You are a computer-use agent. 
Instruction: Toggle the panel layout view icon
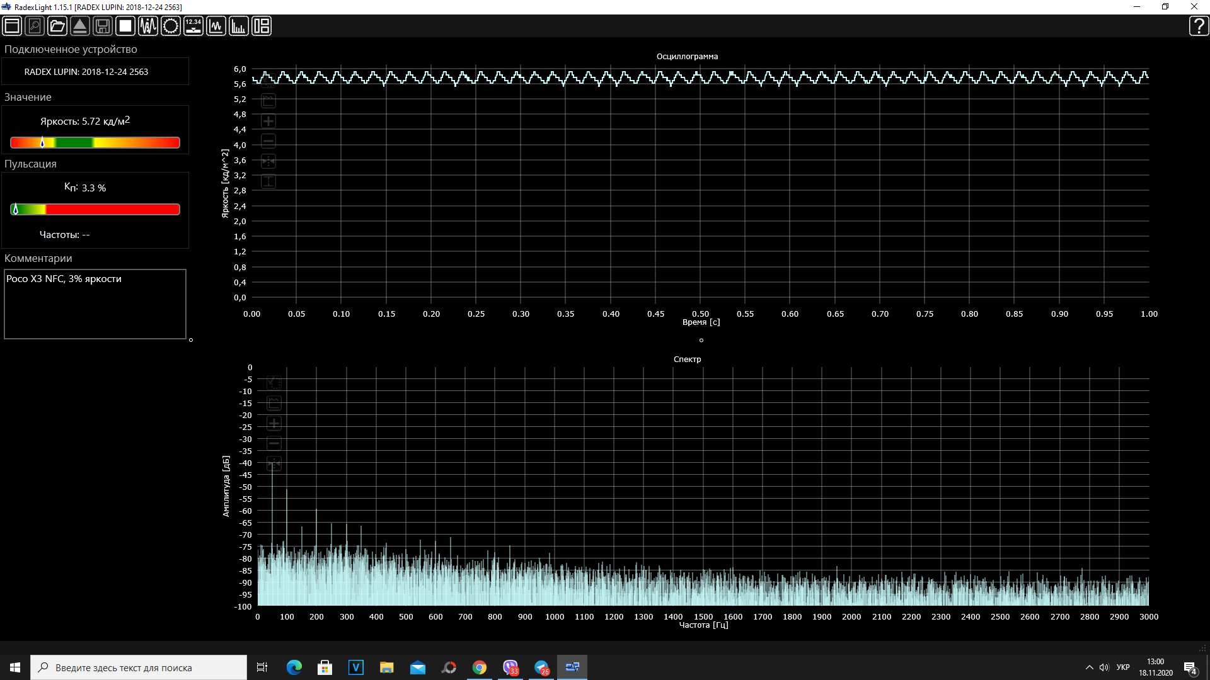pos(262,26)
